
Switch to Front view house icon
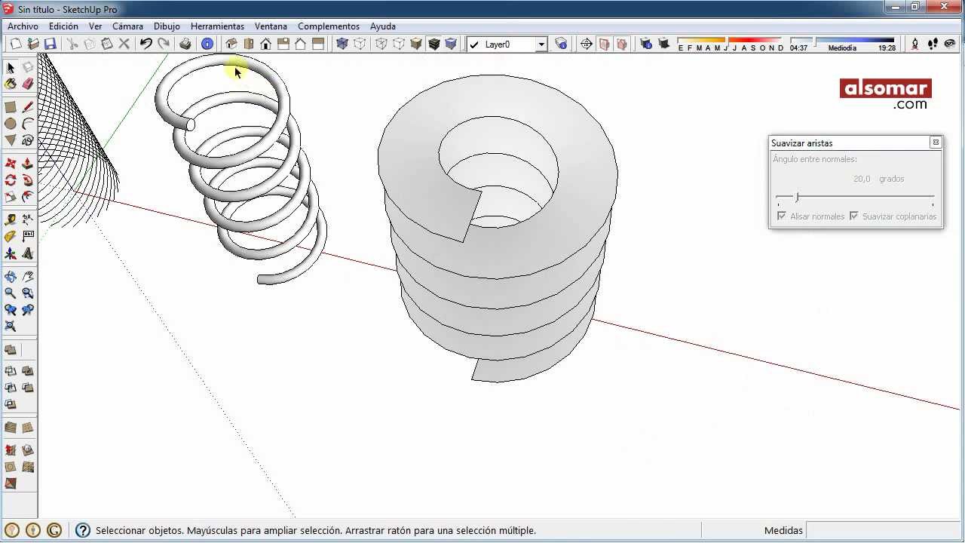coord(265,44)
